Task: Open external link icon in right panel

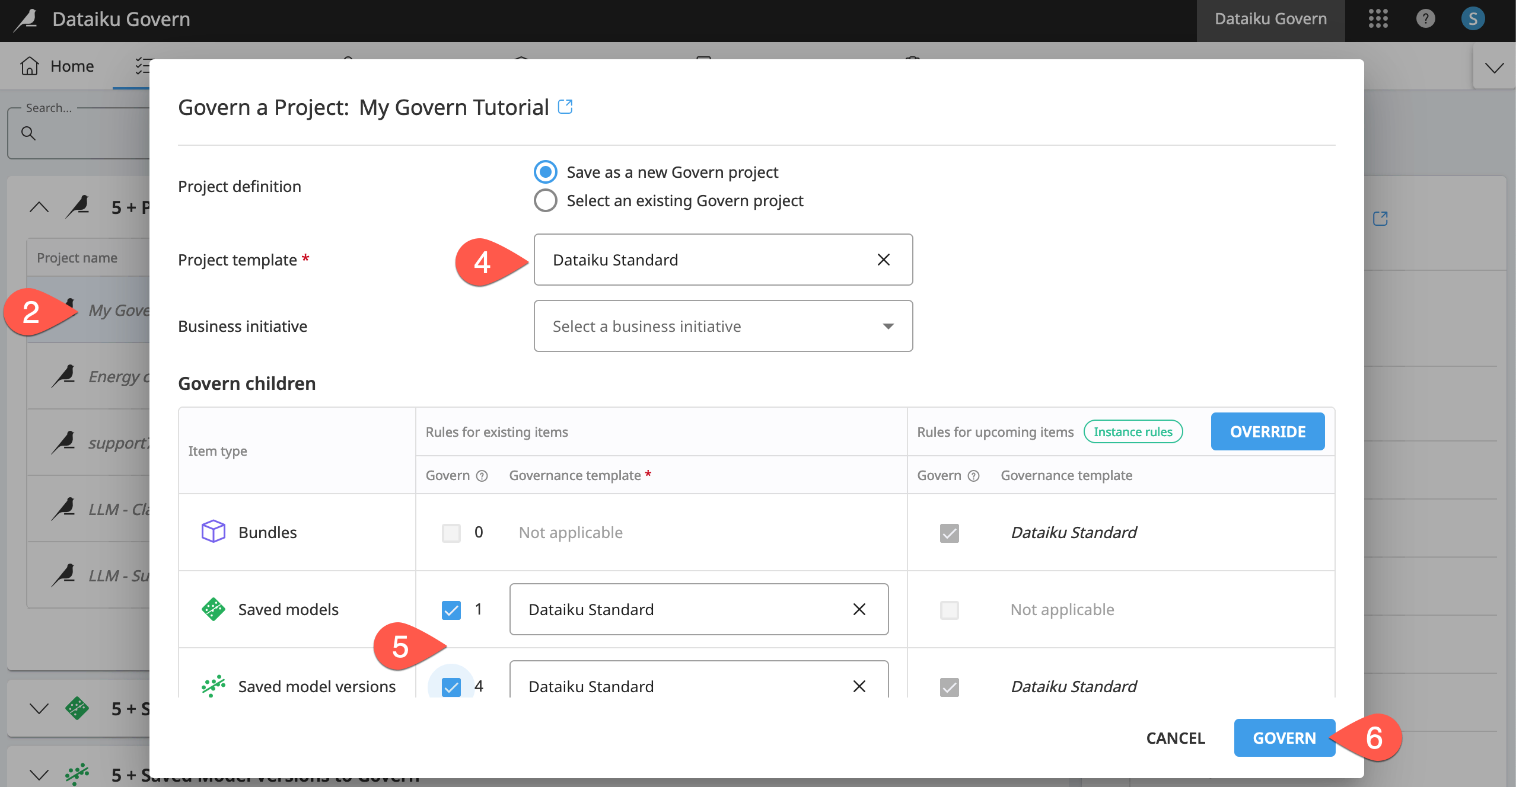Action: click(x=1380, y=219)
